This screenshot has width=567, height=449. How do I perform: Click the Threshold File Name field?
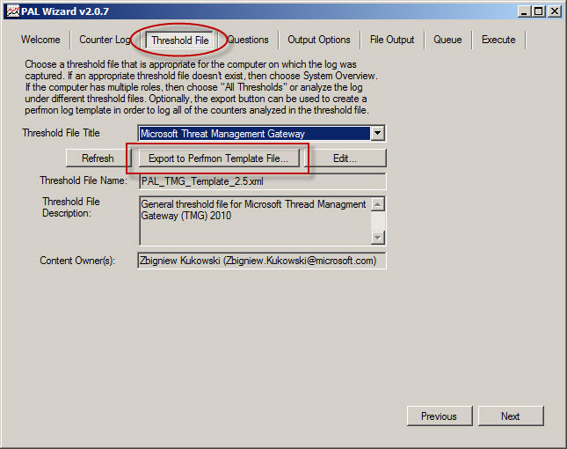[x=262, y=181]
